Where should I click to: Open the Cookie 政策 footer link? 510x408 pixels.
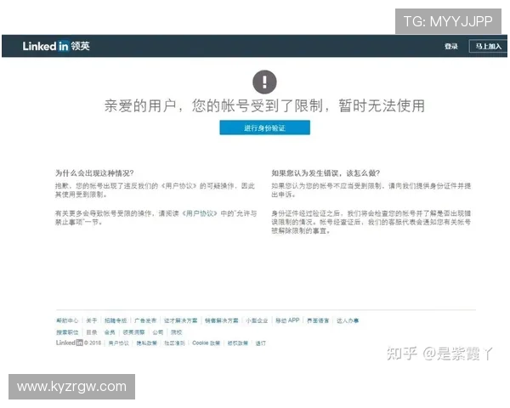(206, 343)
